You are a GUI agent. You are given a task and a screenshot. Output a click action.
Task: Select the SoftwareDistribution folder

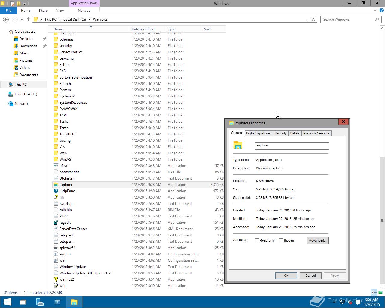coord(76,77)
